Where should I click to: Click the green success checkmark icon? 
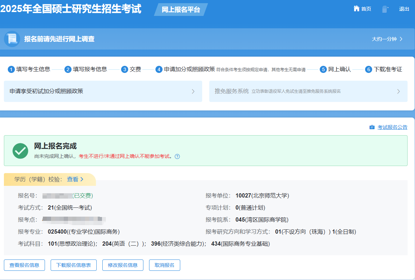point(20,151)
